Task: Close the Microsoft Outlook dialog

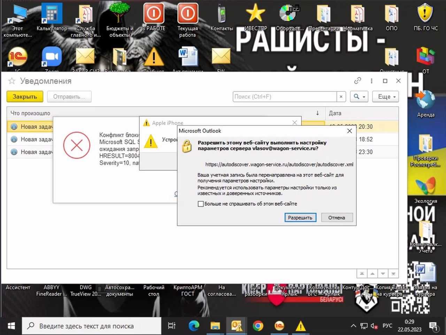Action: click(x=349, y=131)
